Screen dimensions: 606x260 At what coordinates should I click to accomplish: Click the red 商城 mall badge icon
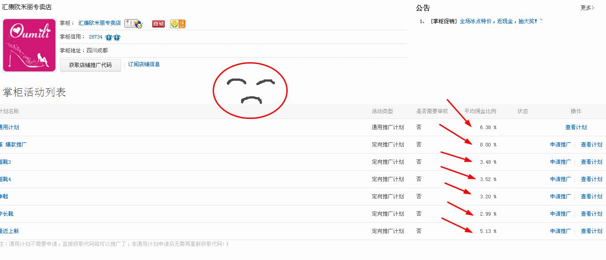click(x=158, y=24)
